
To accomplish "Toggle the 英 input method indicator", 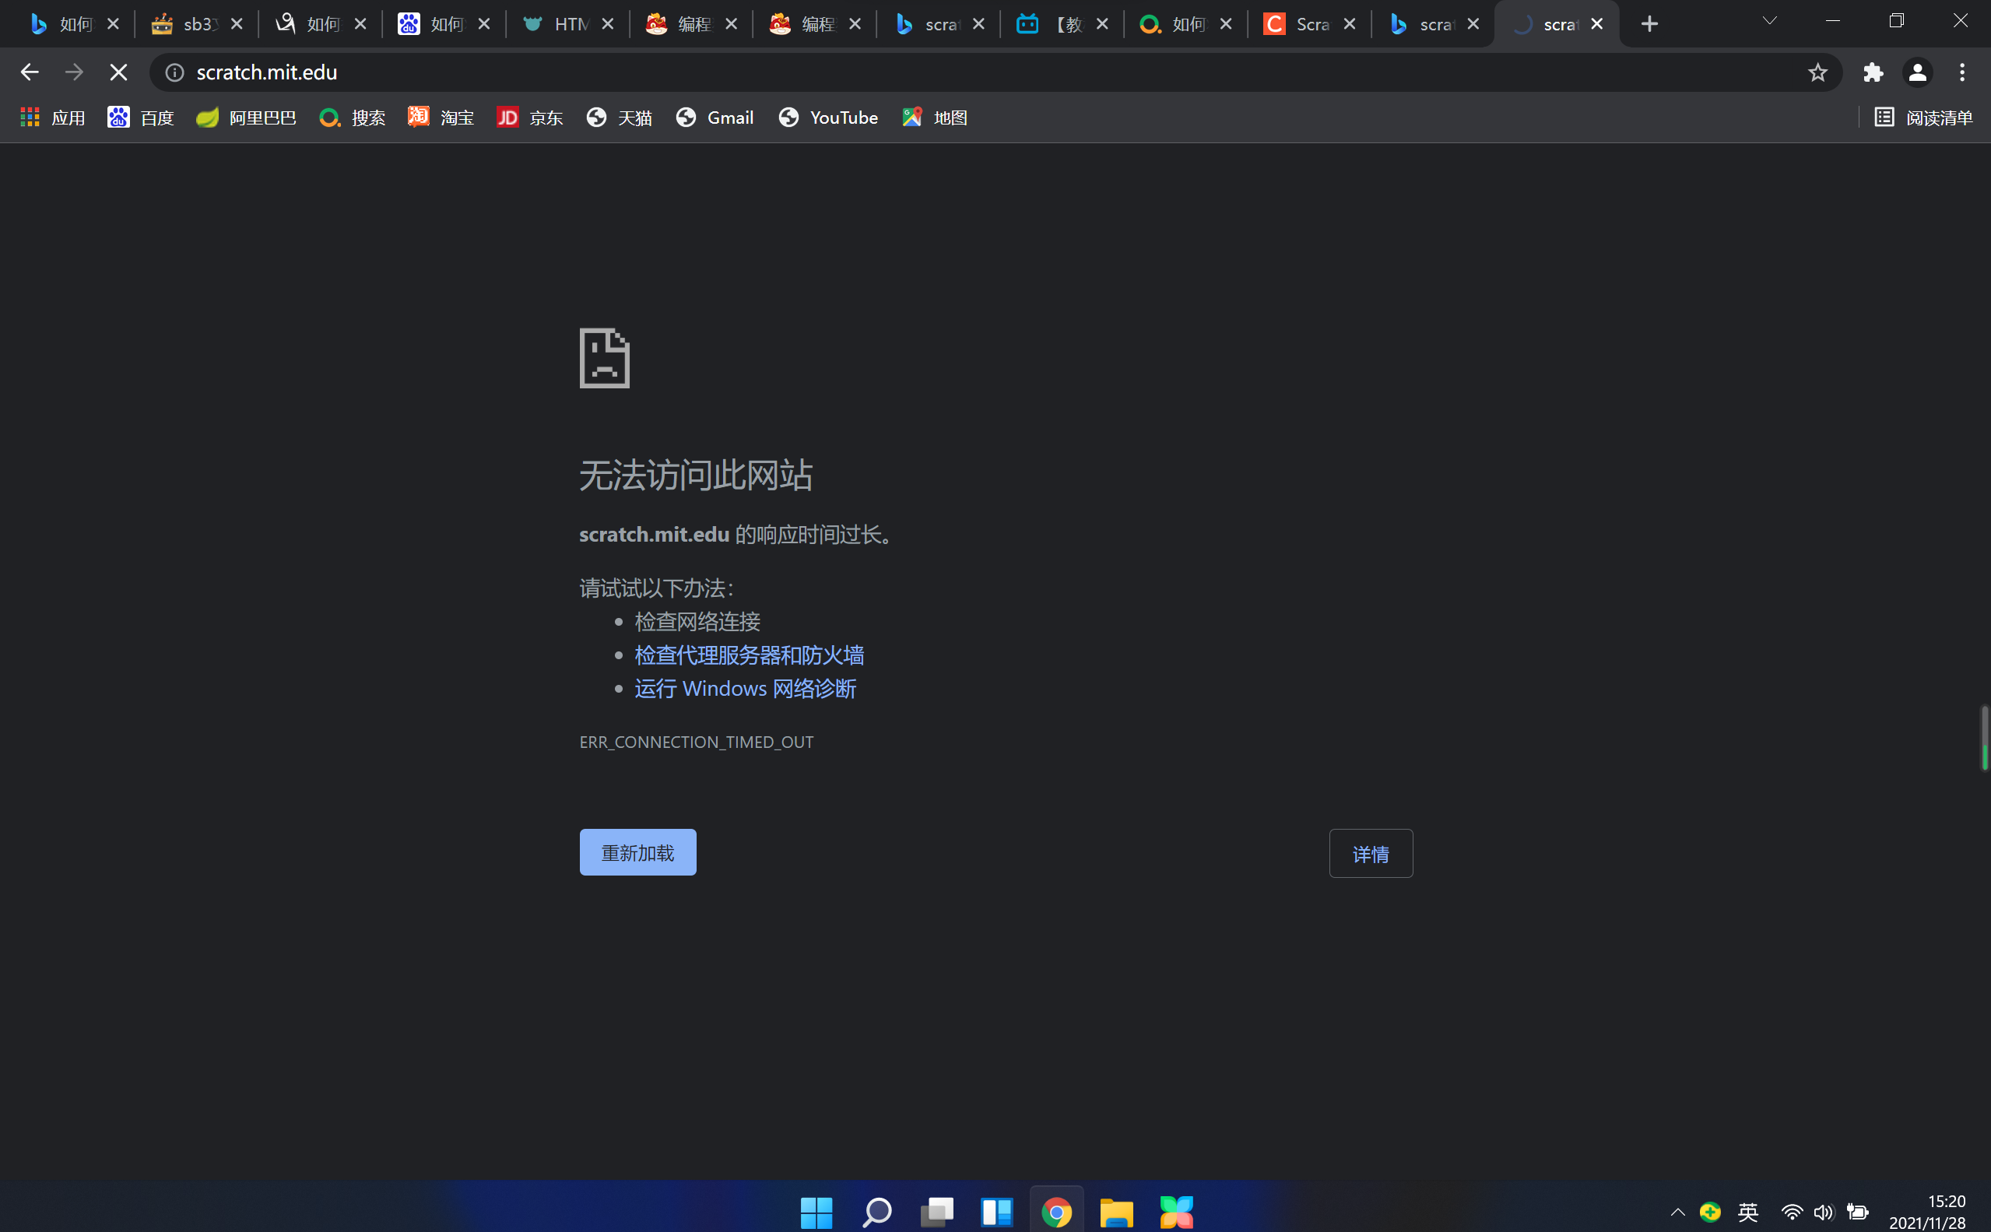I will (1747, 1212).
